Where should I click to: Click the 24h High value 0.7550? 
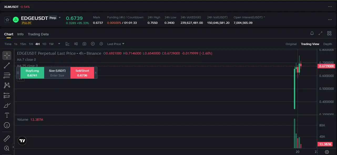click(x=152, y=23)
